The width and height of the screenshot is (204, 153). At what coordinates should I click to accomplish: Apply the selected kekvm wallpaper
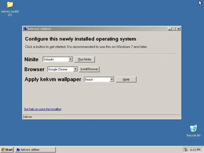[x=126, y=79]
